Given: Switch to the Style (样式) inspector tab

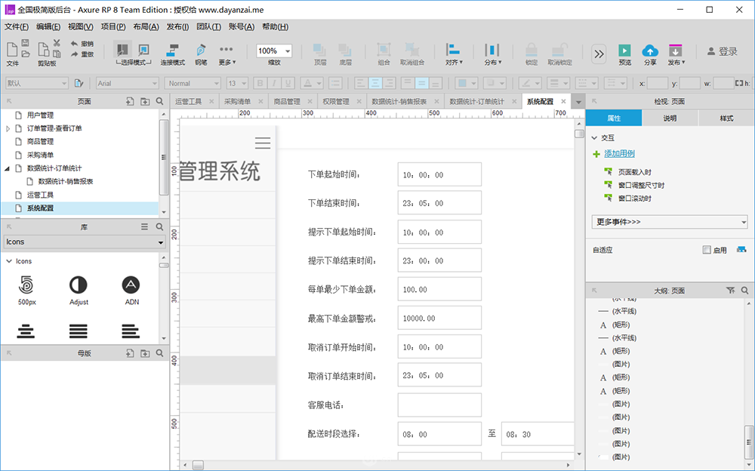Looking at the screenshot, I should 726,118.
